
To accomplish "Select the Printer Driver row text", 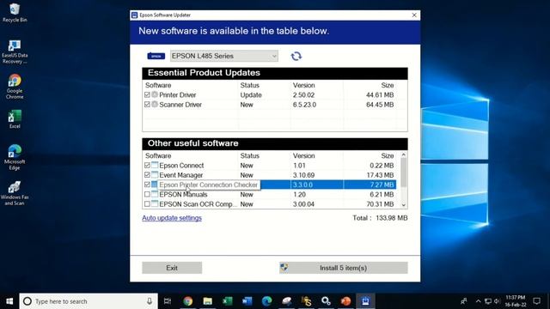I will [x=178, y=95].
